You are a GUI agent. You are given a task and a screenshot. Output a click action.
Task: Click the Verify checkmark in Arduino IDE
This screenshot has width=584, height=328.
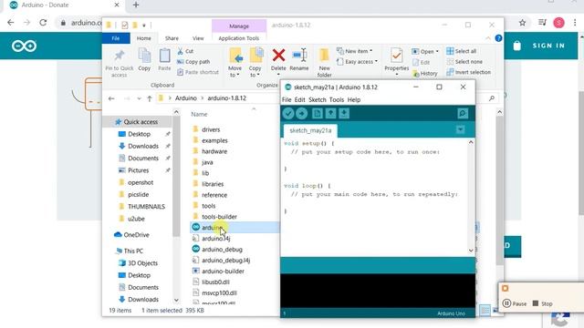pyautogui.click(x=288, y=113)
